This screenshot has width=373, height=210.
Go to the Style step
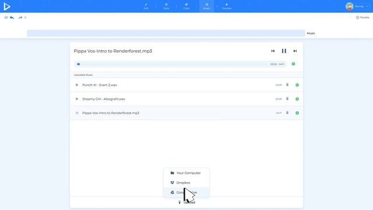pos(166,6)
